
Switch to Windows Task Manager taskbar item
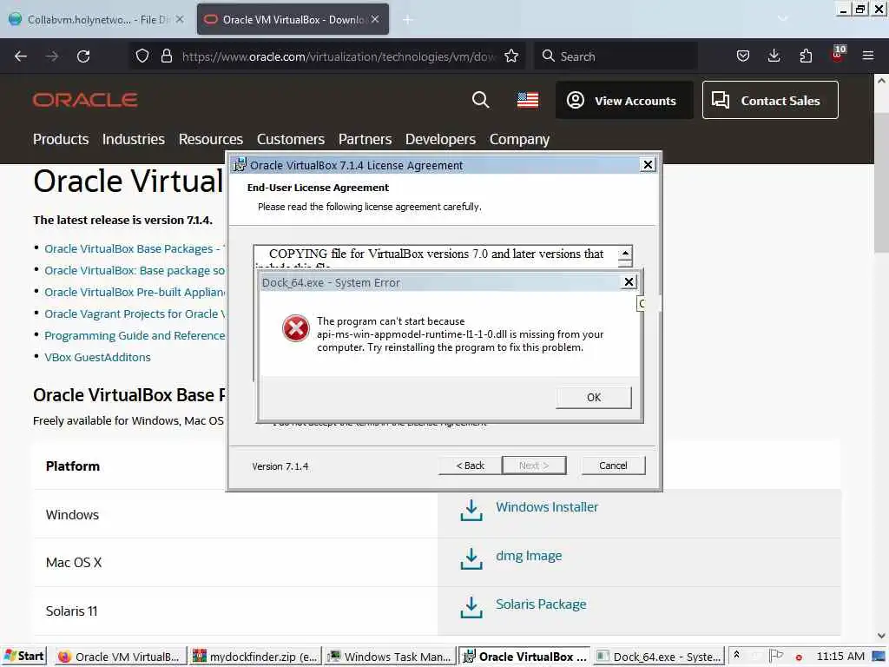tap(390, 657)
